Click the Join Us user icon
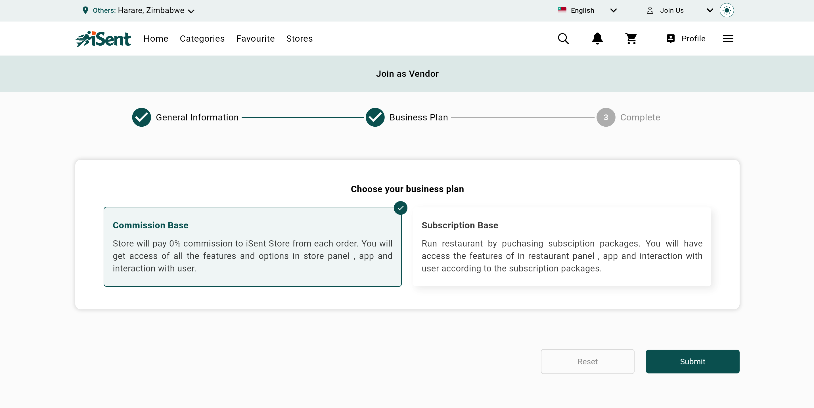 pyautogui.click(x=650, y=10)
